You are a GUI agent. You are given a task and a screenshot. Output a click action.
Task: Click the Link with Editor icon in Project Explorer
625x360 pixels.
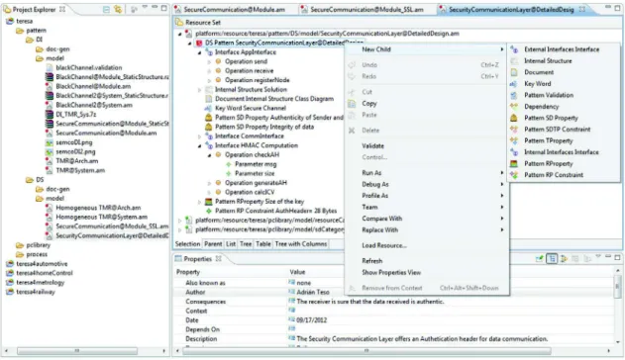[x=118, y=9]
